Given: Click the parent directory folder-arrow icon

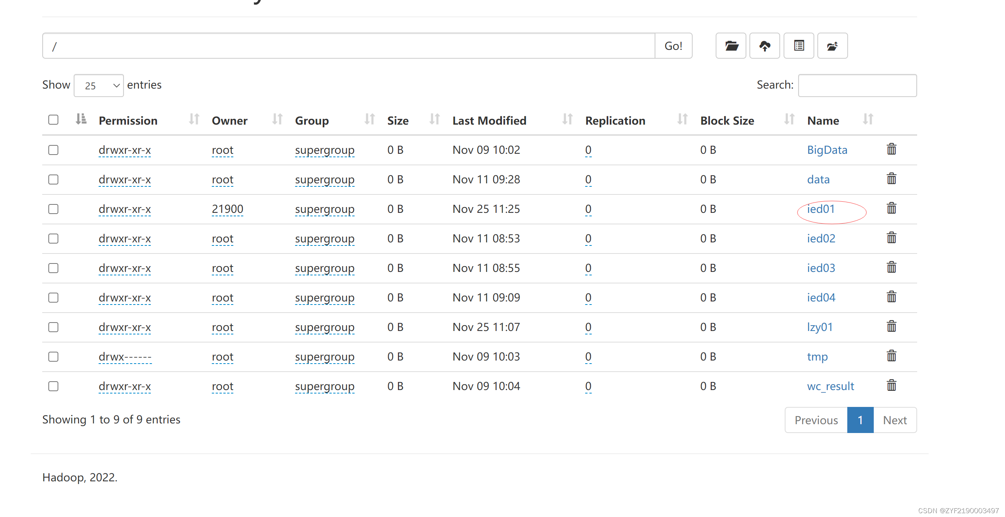Looking at the screenshot, I should 832,46.
